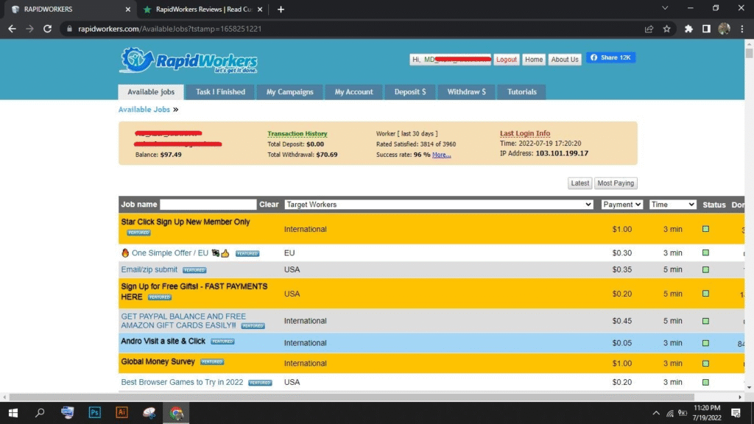Click status box for PayPal balance job
Viewport: 754px width, 424px height.
(x=705, y=321)
